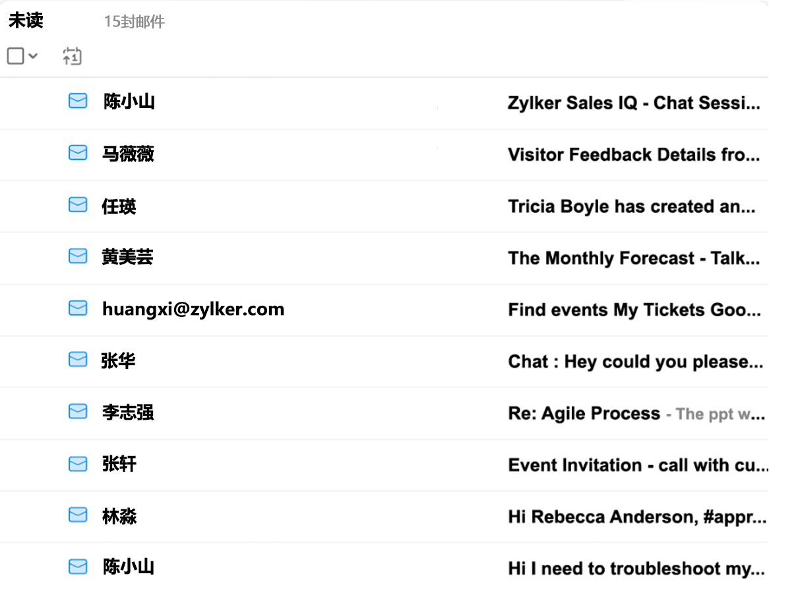Click the envelope icon for 张华's email
The height and width of the screenshot is (595, 798).
pos(78,360)
